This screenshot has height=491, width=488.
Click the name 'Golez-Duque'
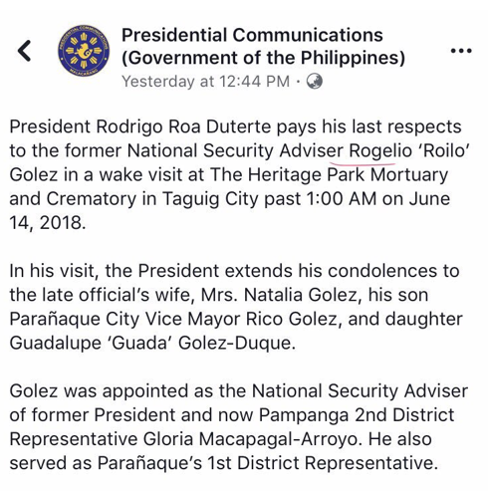click(236, 343)
